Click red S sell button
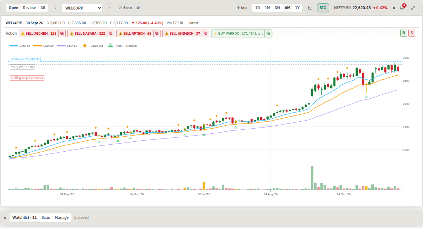The width and height of the screenshot is (423, 228). 412,33
